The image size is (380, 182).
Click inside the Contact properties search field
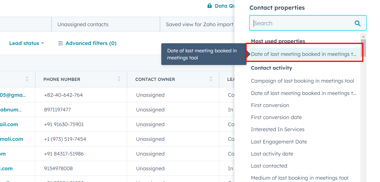click(x=294, y=23)
